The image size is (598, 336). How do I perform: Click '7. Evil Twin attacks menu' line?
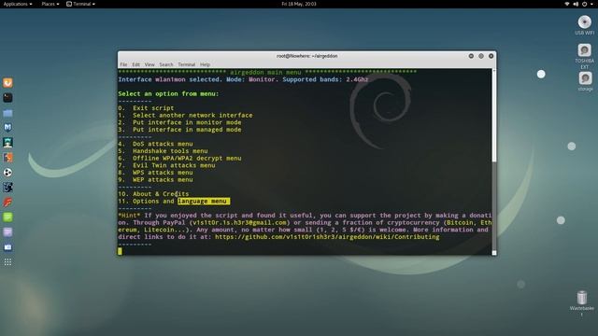click(166, 166)
